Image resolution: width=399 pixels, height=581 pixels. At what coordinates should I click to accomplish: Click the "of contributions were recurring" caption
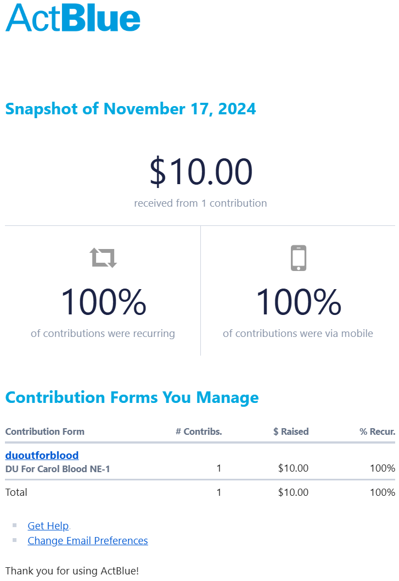[x=103, y=333]
